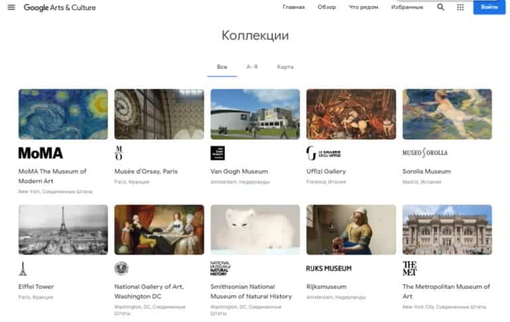Open the Sorolla Museum painting thumbnail
Image resolution: width=510 pixels, height=322 pixels.
(447, 114)
